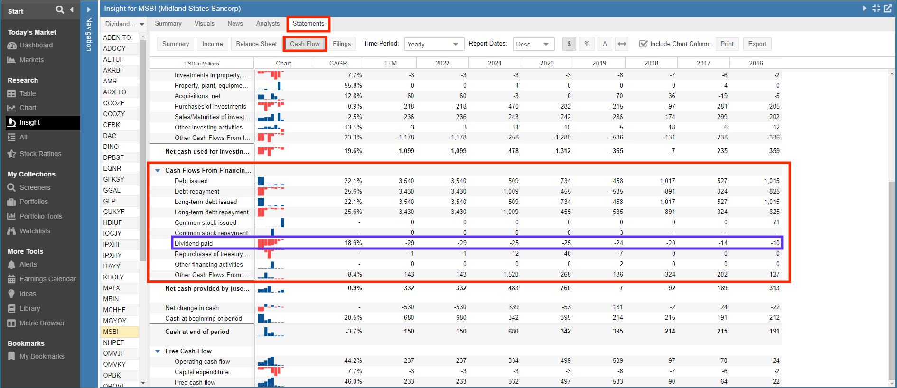This screenshot has width=897, height=388.
Task: Click the Debt issued row label
Action: point(191,181)
